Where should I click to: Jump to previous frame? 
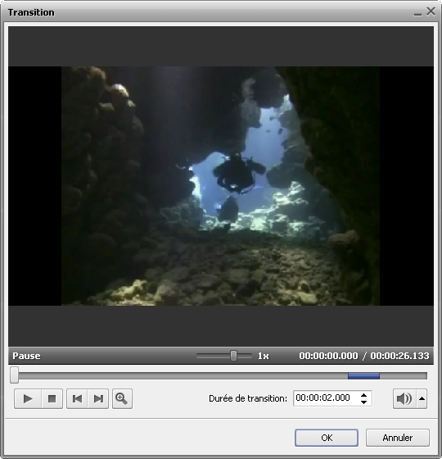77,398
